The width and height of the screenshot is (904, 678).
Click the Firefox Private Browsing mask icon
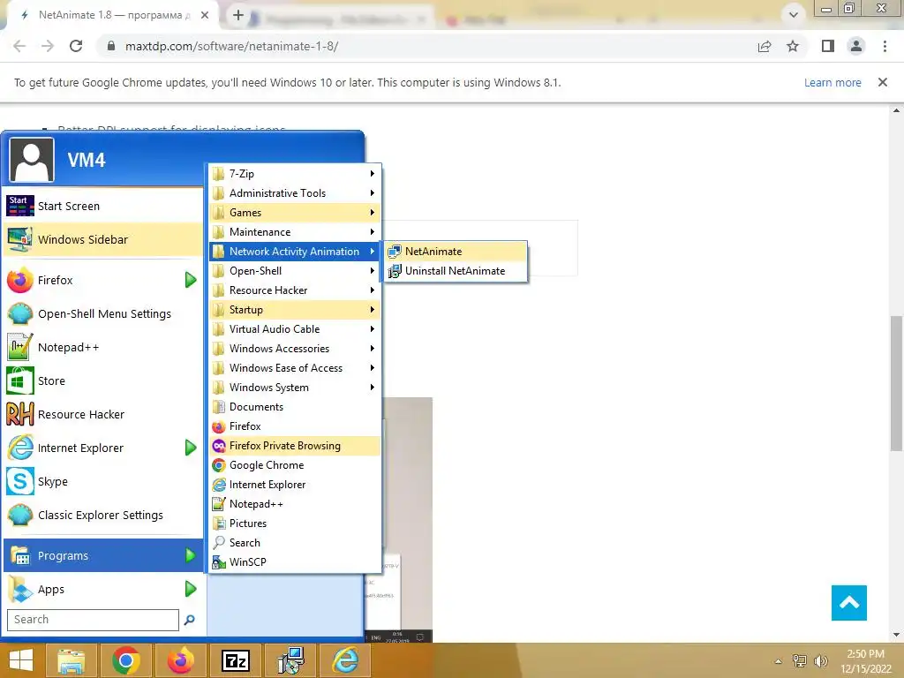point(219,446)
